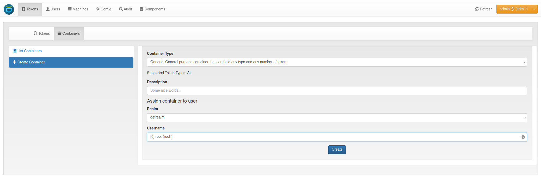The width and height of the screenshot is (541, 178).
Task: Click the Username field showing root
Action: pyautogui.click(x=337, y=137)
